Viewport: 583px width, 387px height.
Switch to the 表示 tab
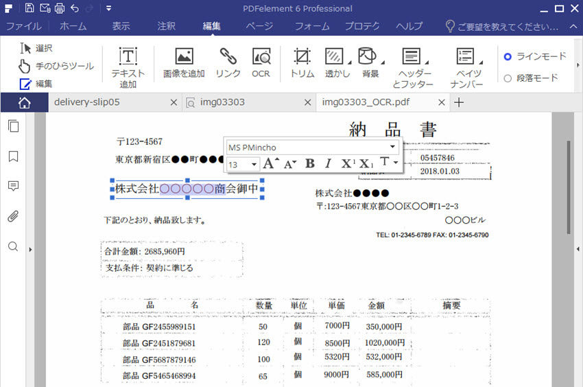[121, 26]
